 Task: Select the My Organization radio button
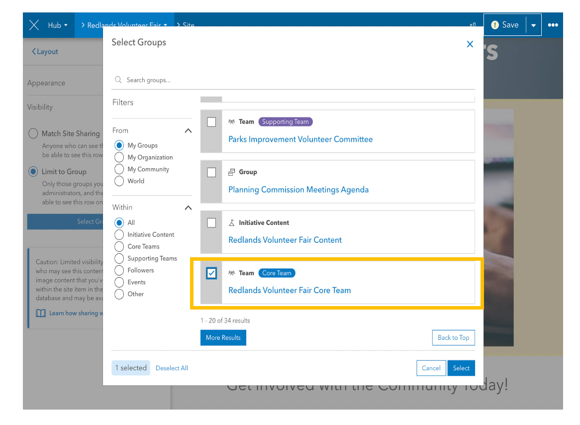(119, 157)
